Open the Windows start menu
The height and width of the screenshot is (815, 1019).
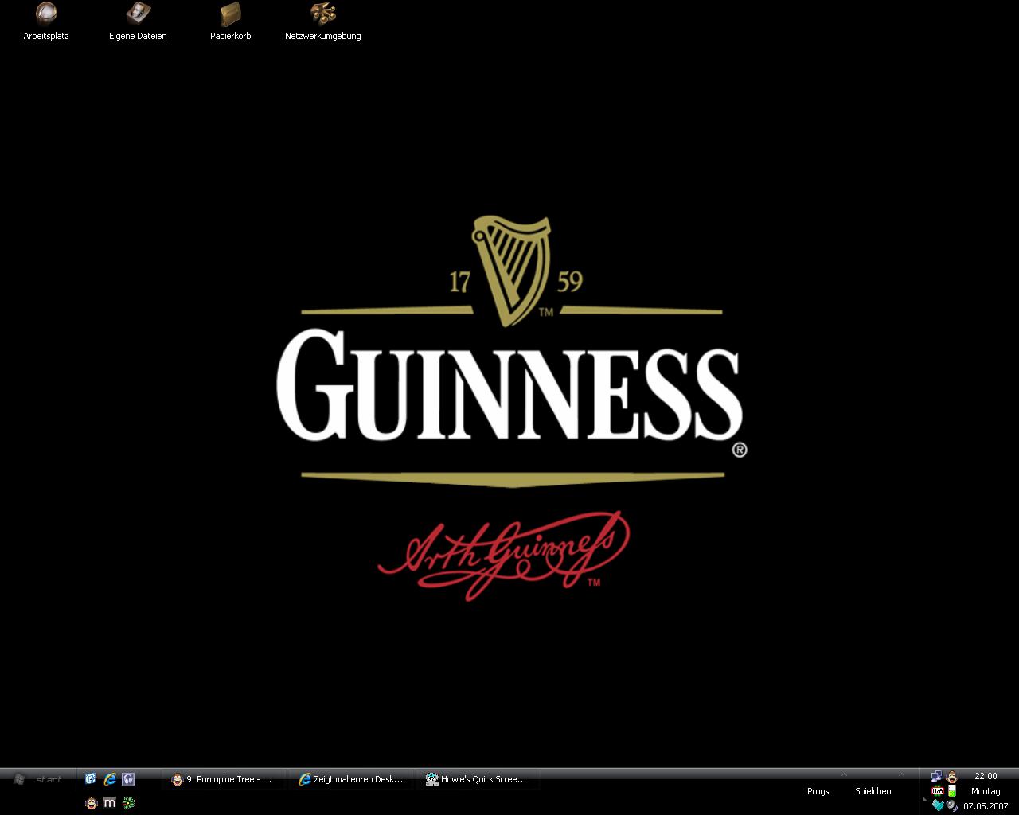point(37,779)
